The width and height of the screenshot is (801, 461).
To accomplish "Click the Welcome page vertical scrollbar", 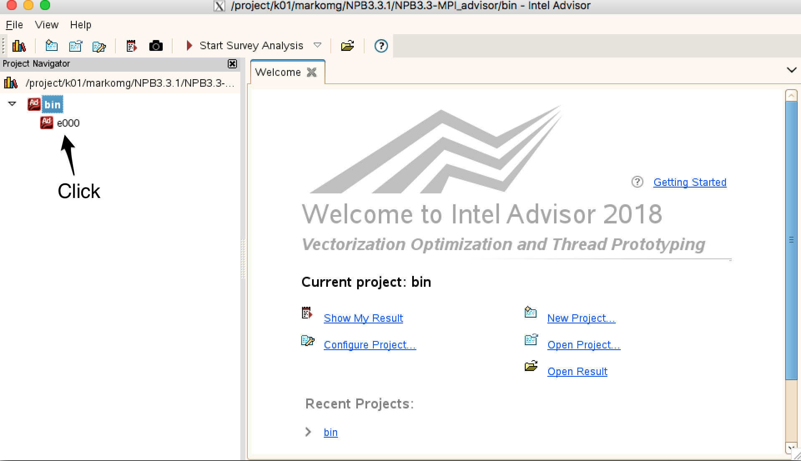I will pyautogui.click(x=791, y=240).
